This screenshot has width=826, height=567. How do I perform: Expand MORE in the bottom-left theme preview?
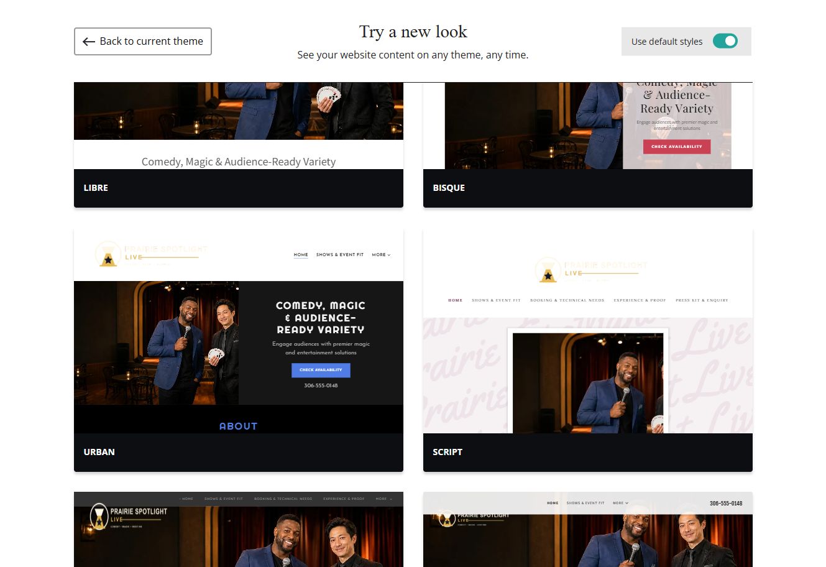click(383, 499)
